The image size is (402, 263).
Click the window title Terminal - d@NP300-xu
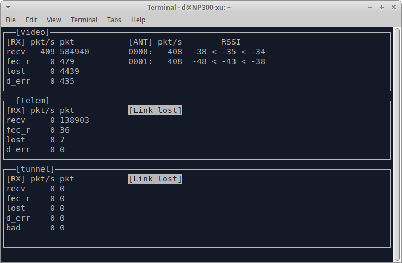tap(189, 7)
